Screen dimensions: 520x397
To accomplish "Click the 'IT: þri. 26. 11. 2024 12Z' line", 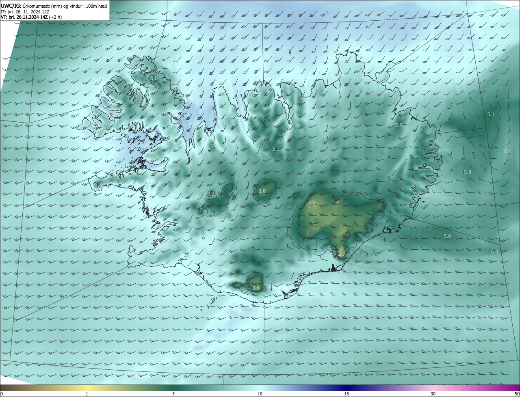I will coord(25,12).
